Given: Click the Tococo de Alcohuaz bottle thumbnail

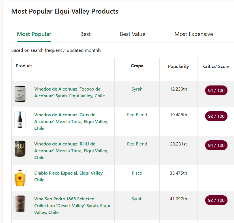Looking at the screenshot, I should (x=20, y=94).
